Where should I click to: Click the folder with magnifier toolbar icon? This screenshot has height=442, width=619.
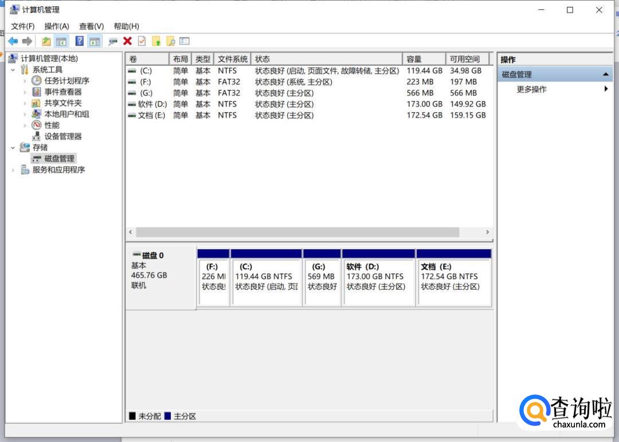(170, 41)
